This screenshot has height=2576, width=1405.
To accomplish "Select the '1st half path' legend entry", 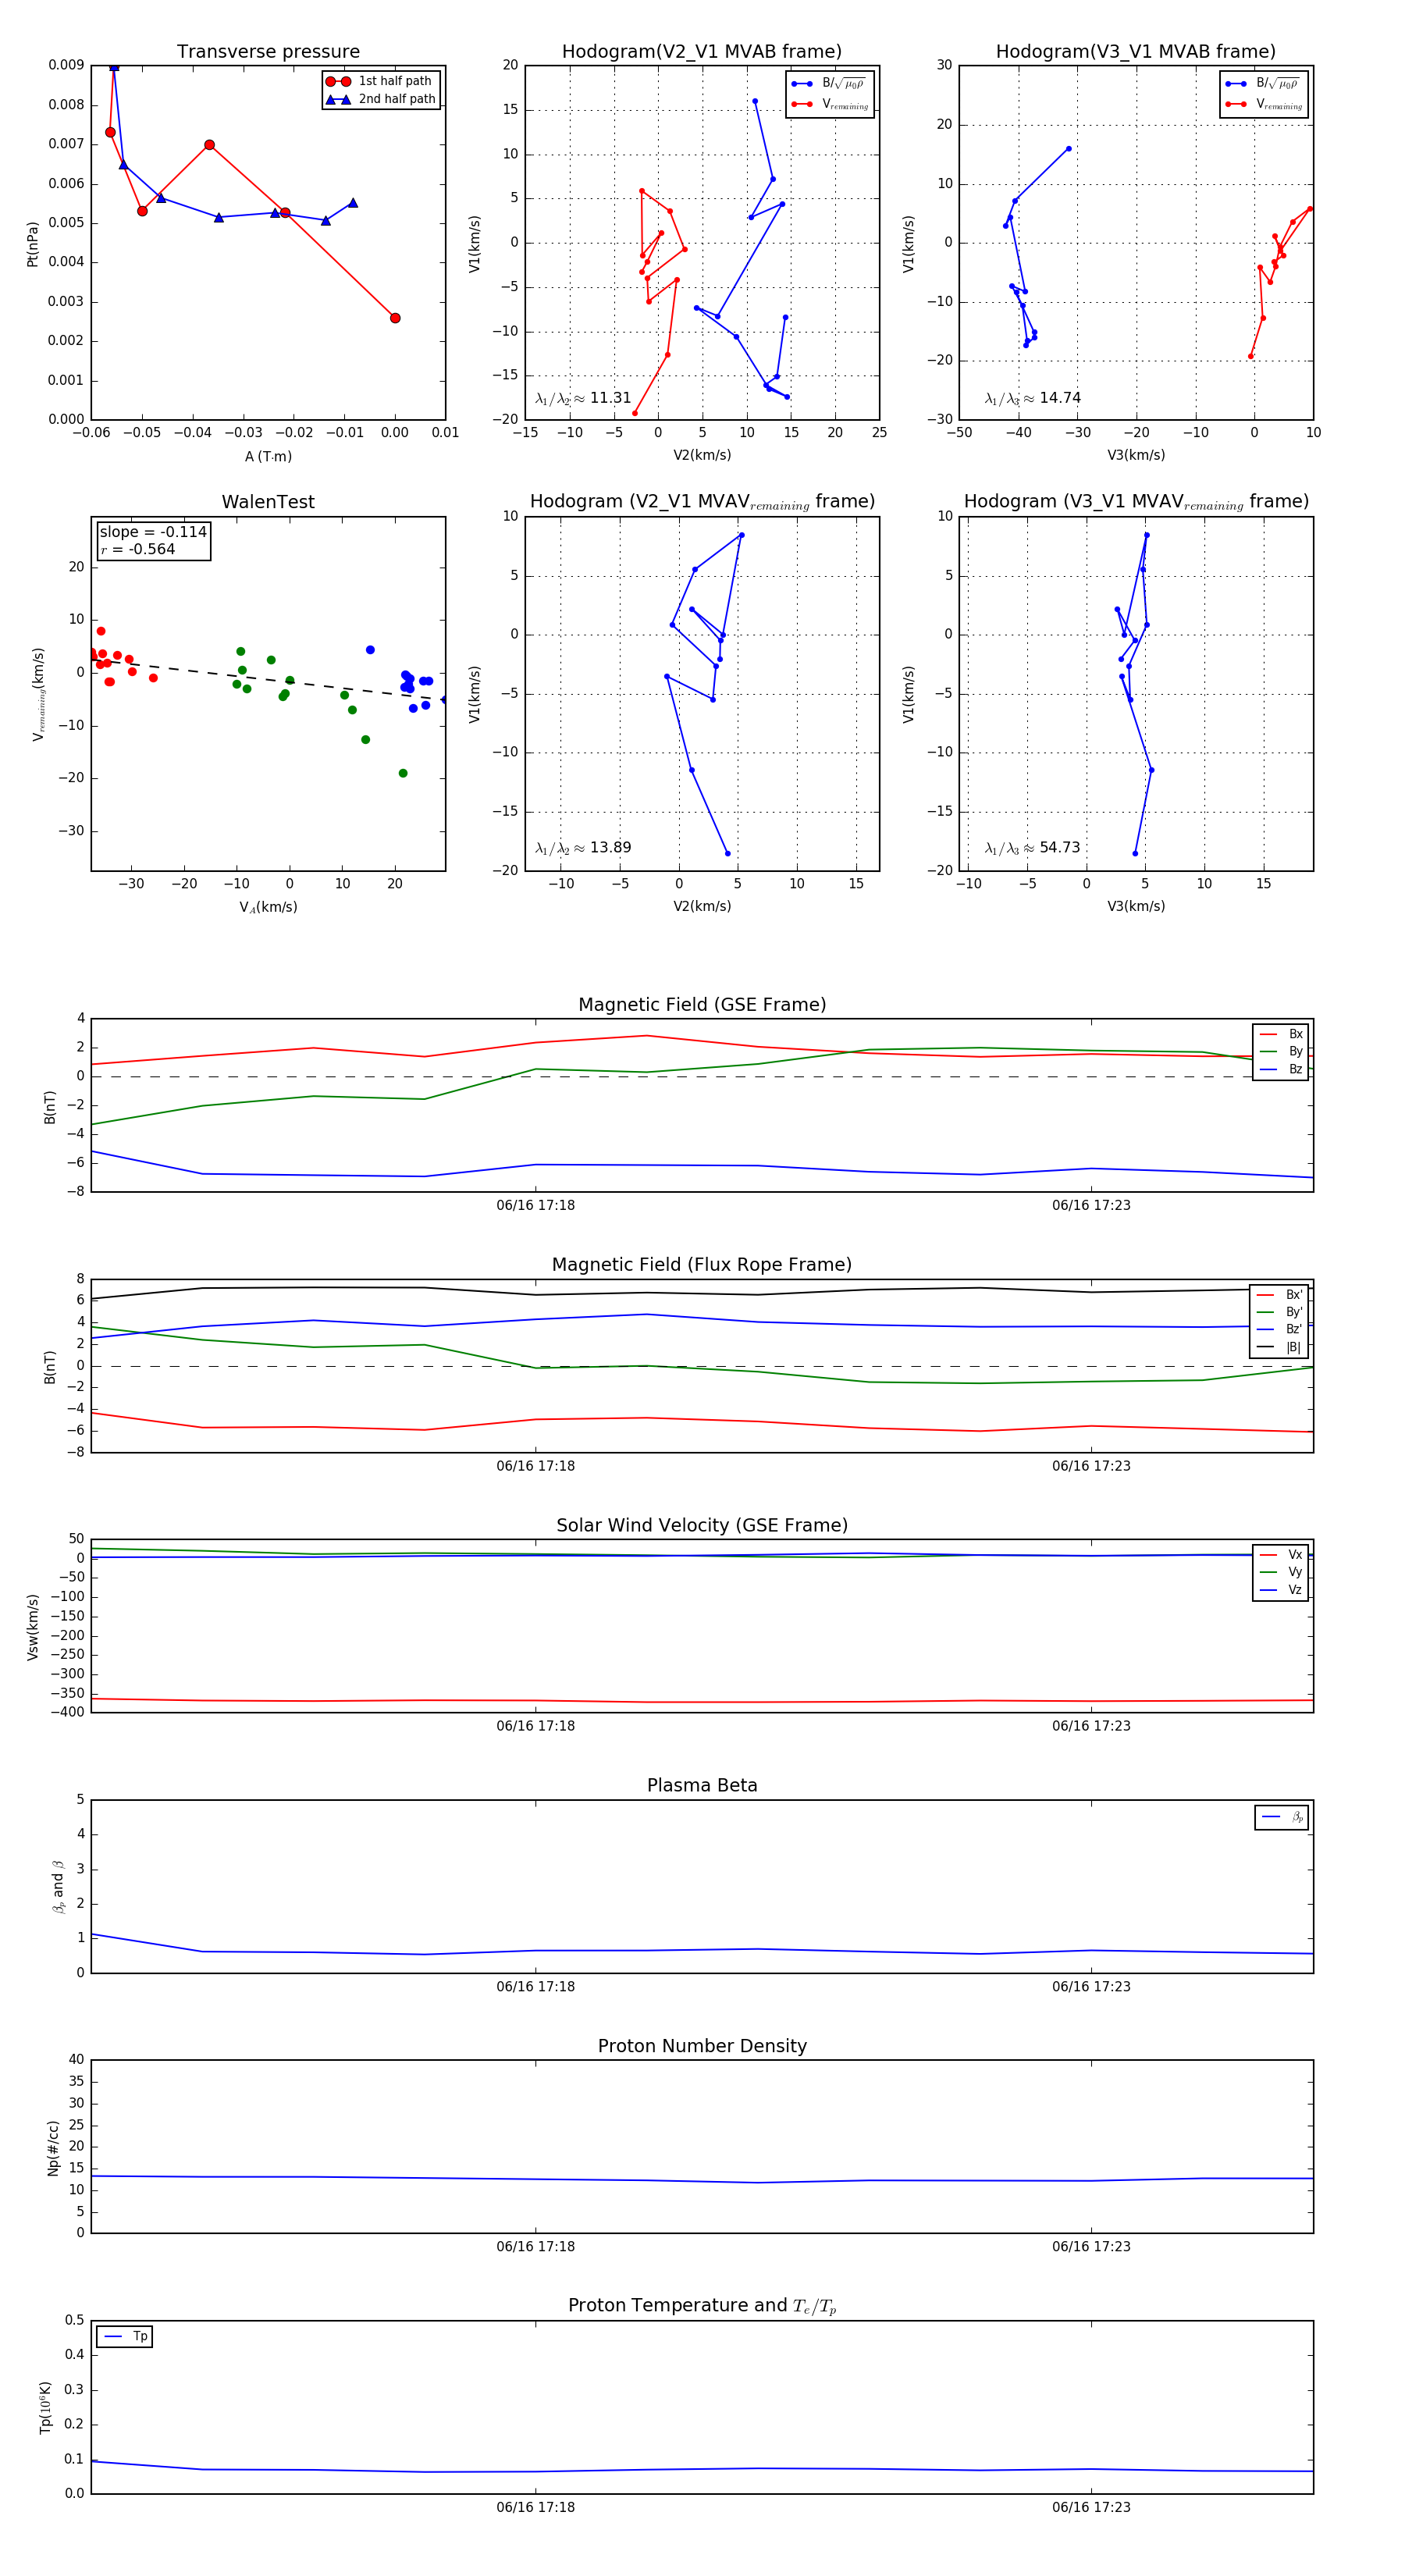I will [x=380, y=81].
